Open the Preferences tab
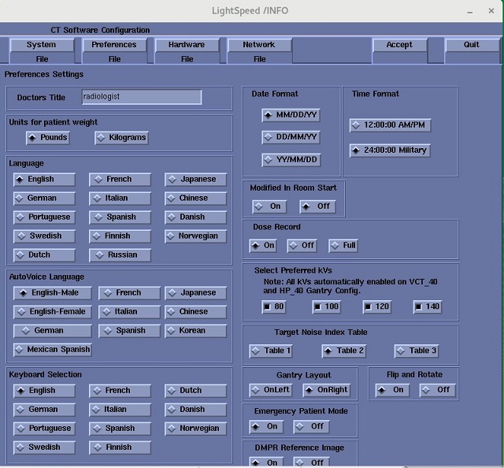The height and width of the screenshot is (468, 504). pos(114,45)
